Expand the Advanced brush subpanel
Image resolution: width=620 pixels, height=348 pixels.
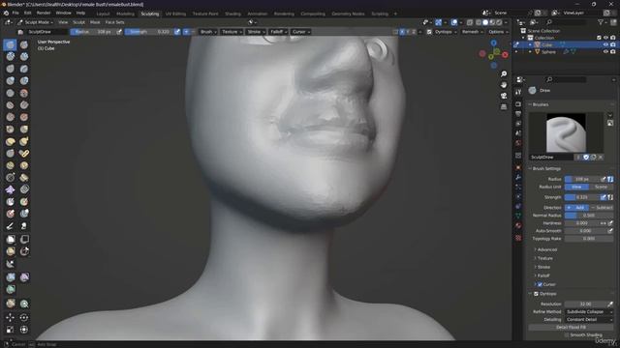(x=547, y=249)
